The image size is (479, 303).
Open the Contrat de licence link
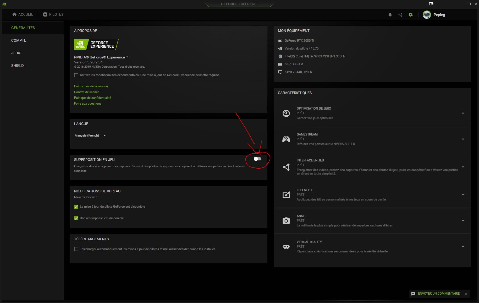coord(87,92)
